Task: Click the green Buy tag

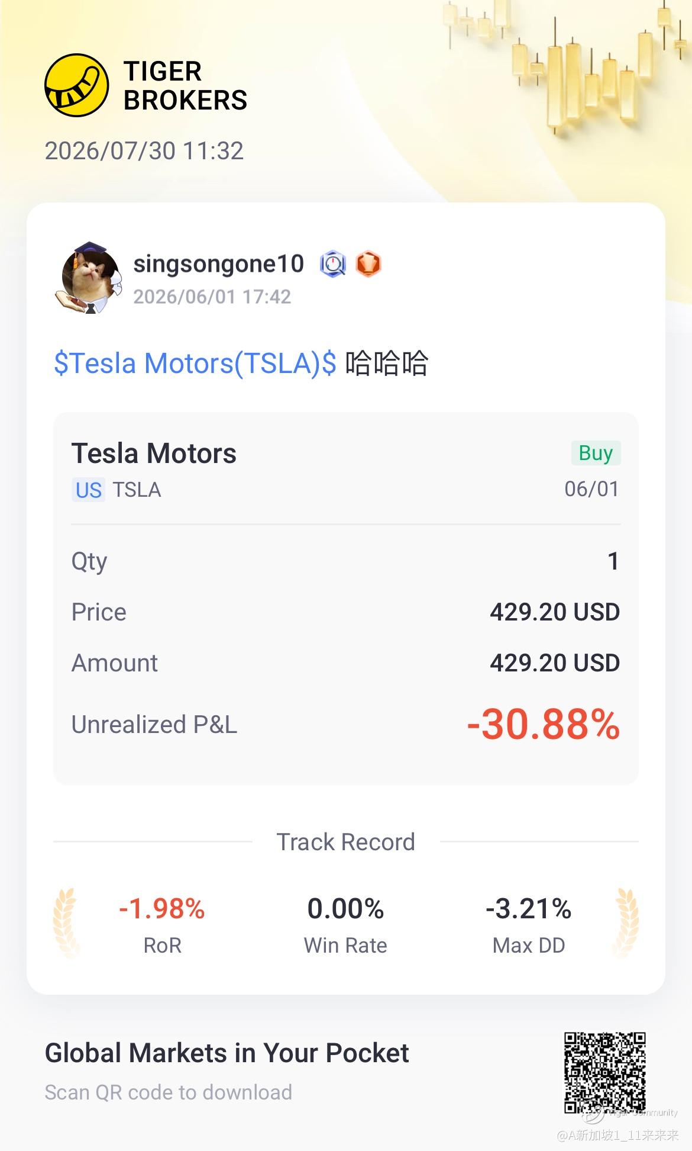Action: click(x=596, y=453)
